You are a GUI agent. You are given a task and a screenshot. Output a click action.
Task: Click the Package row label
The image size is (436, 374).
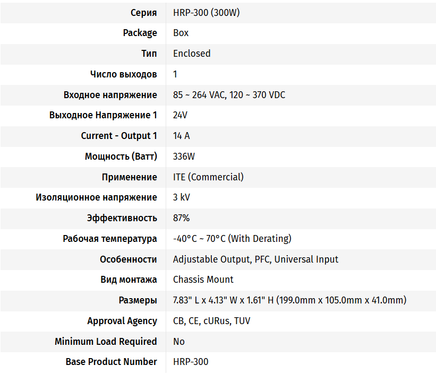pos(140,33)
